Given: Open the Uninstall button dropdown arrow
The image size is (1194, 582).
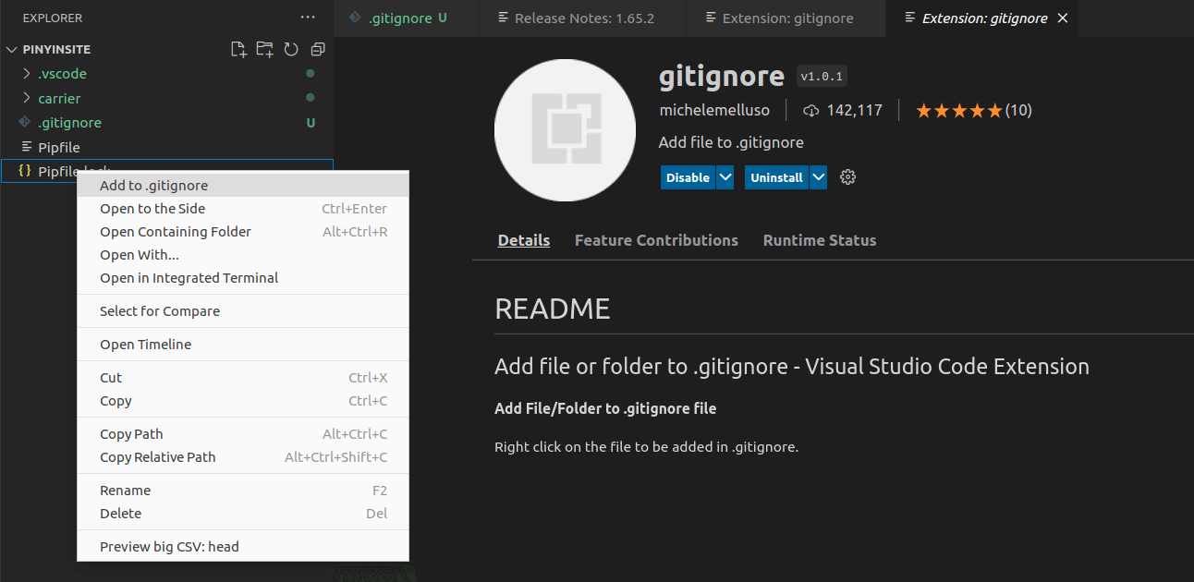Looking at the screenshot, I should click(x=819, y=177).
